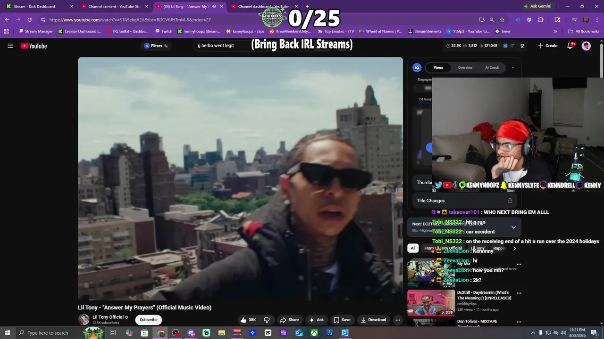Click the Ask button under the video

coord(316,320)
